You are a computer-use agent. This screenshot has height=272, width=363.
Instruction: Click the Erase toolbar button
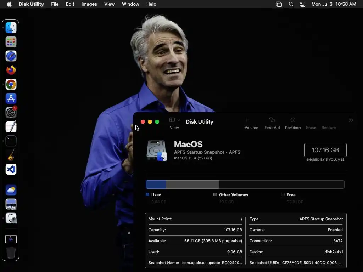311,127
